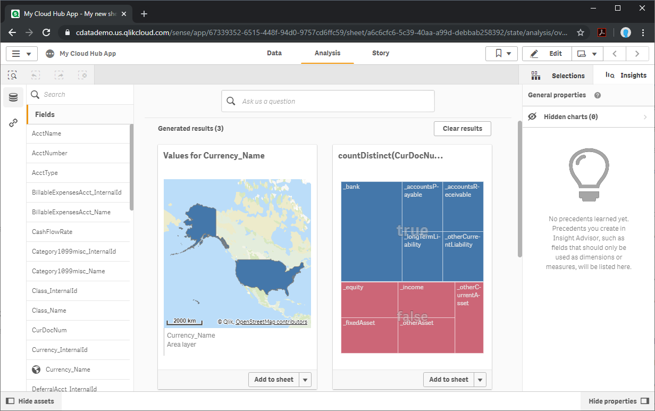This screenshot has width=655, height=411.
Task: Expand the bookmarks dropdown arrow
Action: tap(509, 53)
